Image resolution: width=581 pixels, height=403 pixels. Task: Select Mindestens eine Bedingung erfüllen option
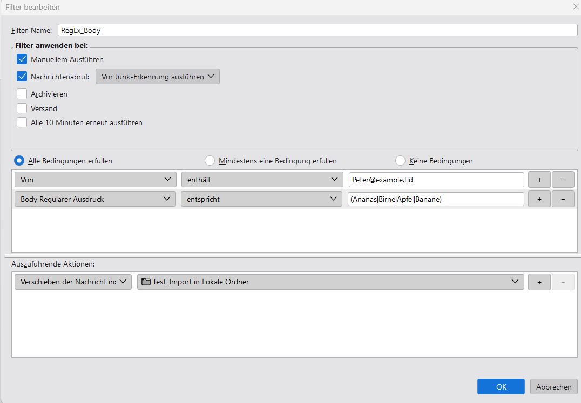pos(210,161)
